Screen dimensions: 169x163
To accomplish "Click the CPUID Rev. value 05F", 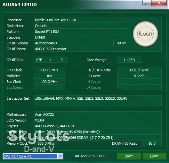I will (x=39, y=60).
